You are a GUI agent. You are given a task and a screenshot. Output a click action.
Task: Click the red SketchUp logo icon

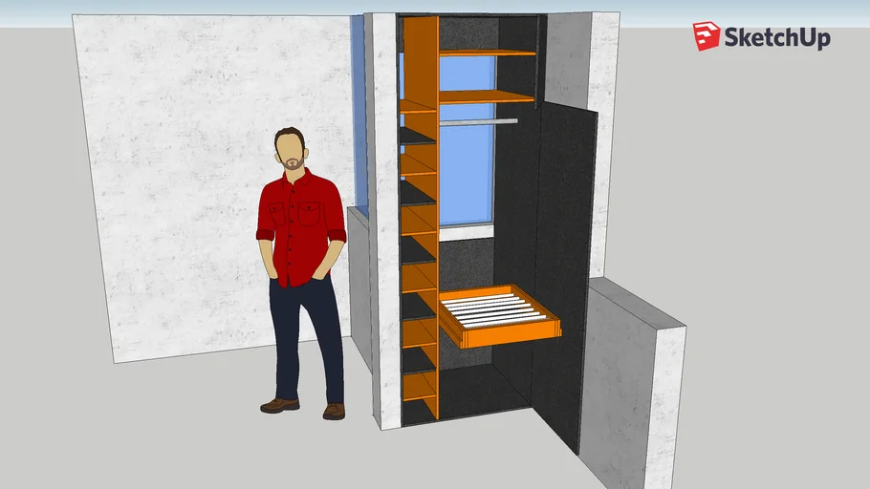tap(707, 36)
